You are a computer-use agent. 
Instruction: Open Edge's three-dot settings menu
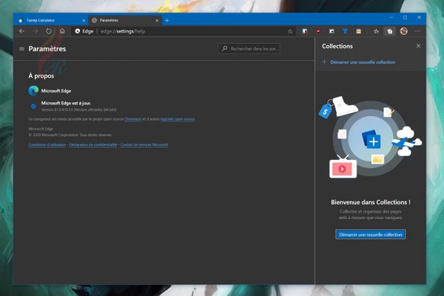pos(418,31)
